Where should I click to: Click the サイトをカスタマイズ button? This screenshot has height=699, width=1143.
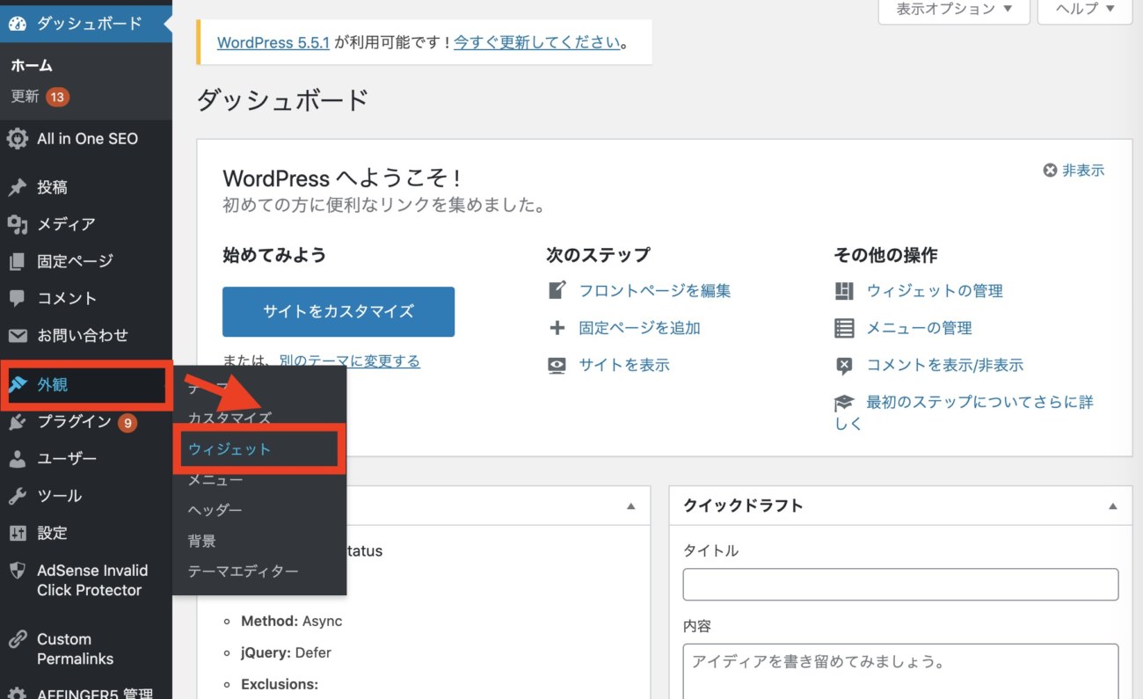[x=338, y=311]
